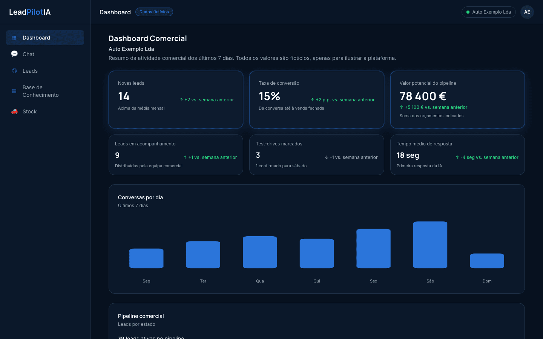Click 'Da conversa até à venda fechada' text
The height and width of the screenshot is (339, 543).
(x=291, y=108)
